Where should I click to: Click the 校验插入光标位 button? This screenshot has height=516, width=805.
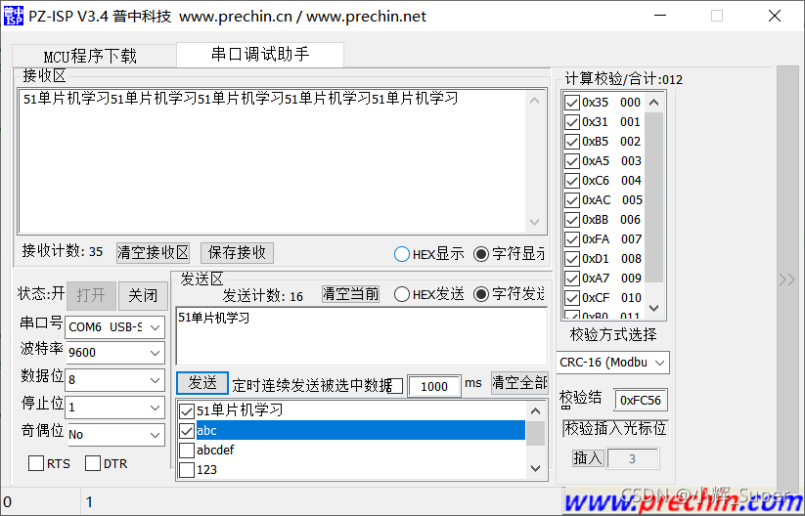tap(615, 428)
